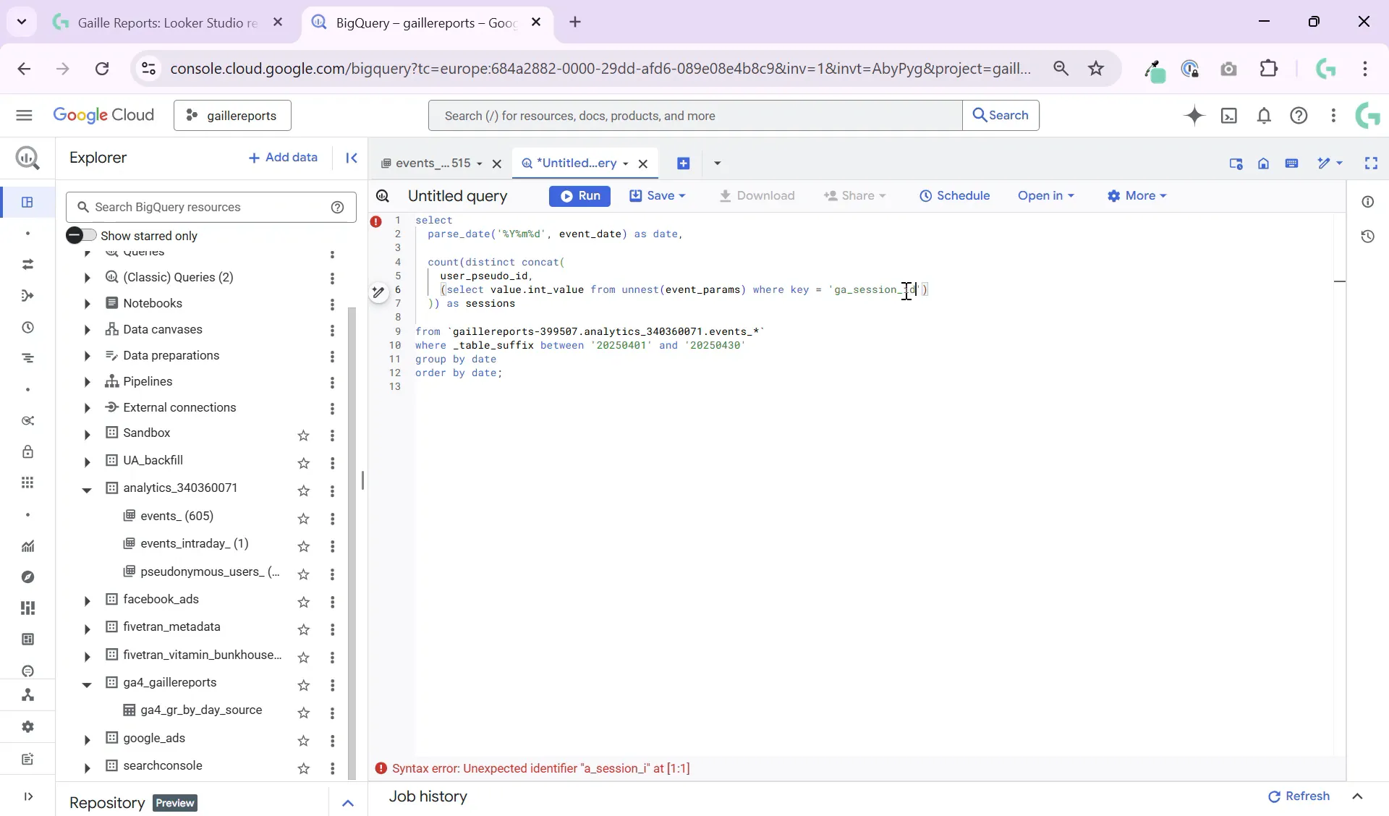Expand the Data canvases node
This screenshot has height=816, width=1389.
coord(87,330)
